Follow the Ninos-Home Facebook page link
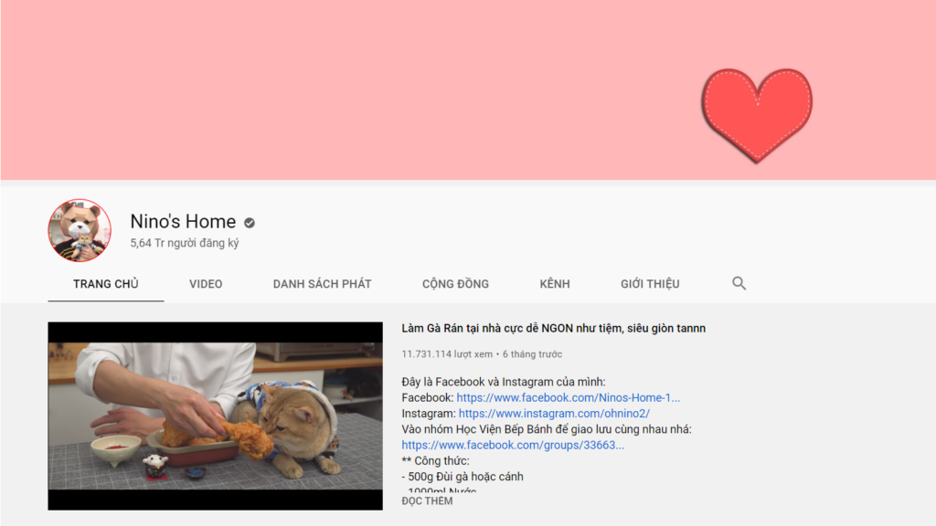 tap(568, 398)
